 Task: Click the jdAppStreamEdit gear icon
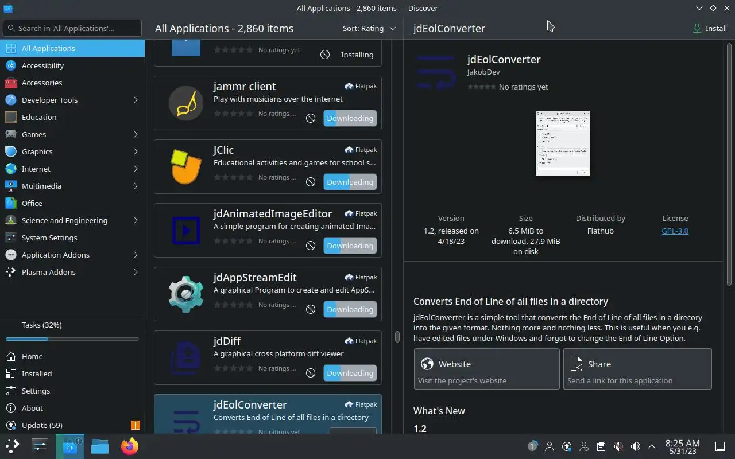[186, 294]
